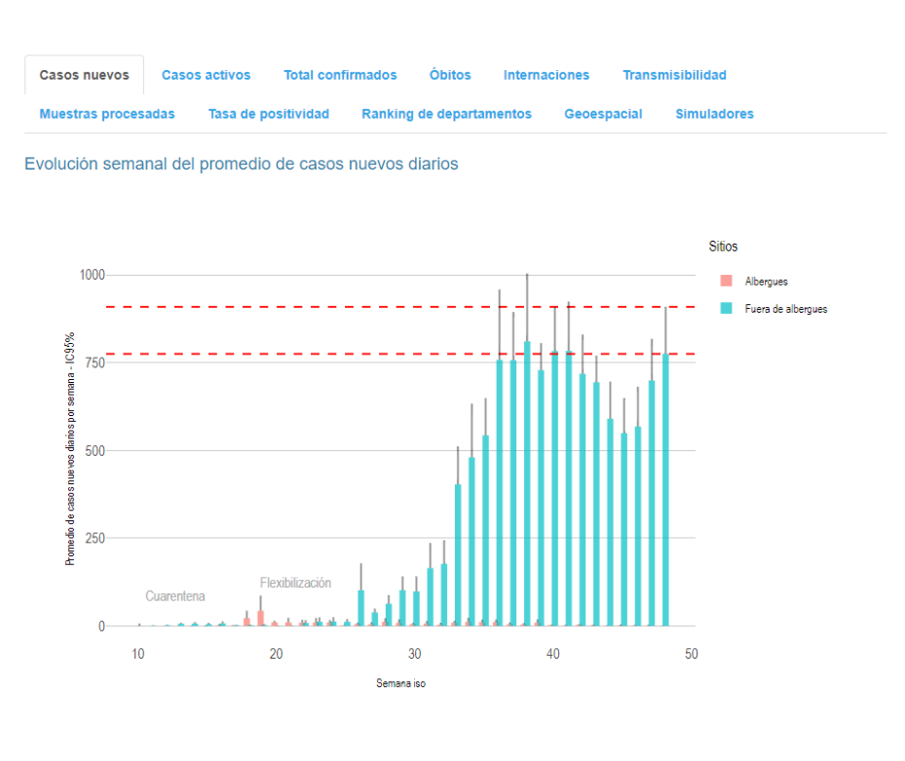Switch to Total confirmados tab

click(x=340, y=75)
